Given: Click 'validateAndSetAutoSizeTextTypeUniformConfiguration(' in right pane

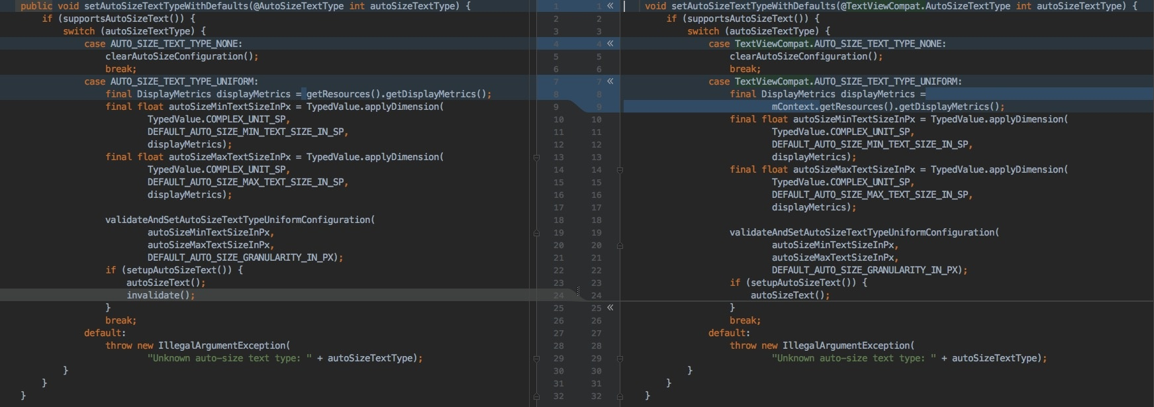Looking at the screenshot, I should tap(865, 232).
